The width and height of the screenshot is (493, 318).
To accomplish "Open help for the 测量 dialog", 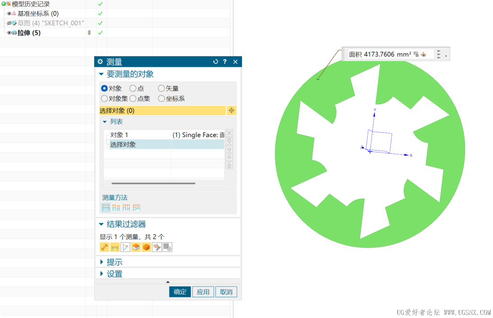I will pyautogui.click(x=225, y=62).
